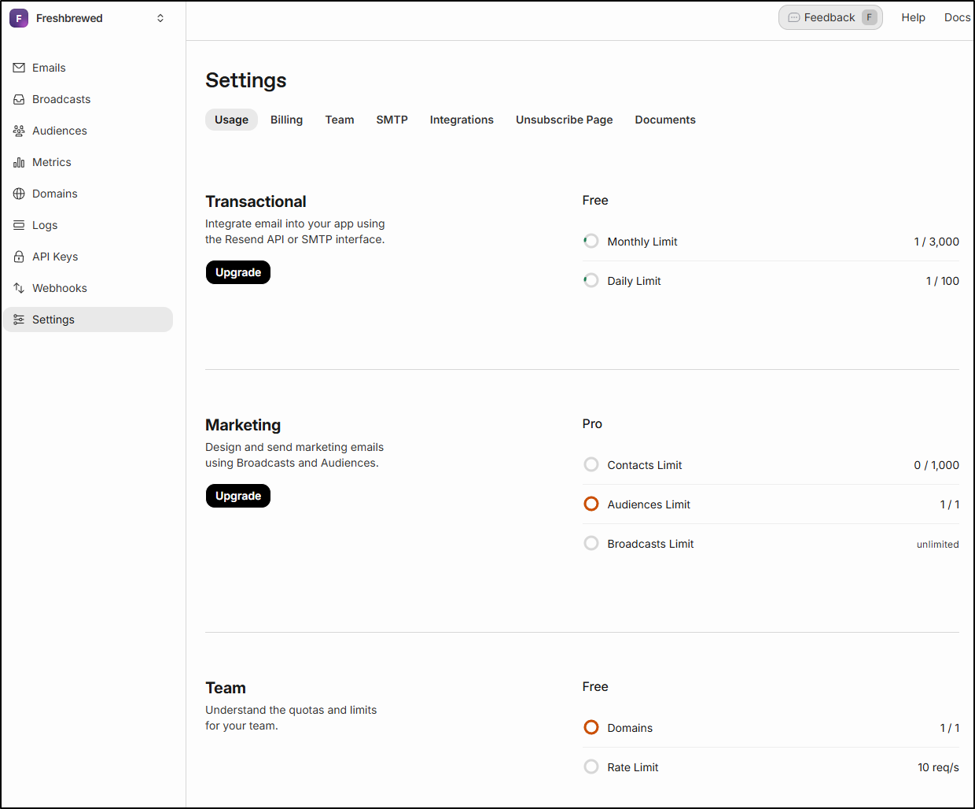
Task: Click the Domains usage orange ring
Action: pyautogui.click(x=591, y=727)
